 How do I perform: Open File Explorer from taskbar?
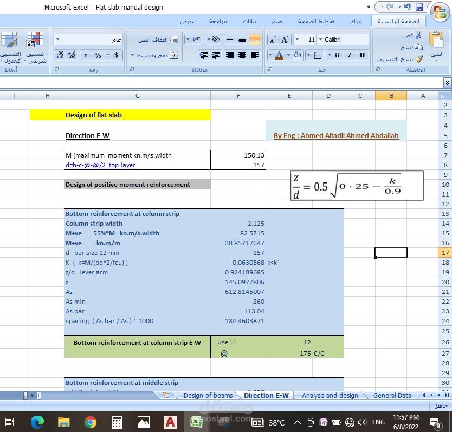click(x=64, y=422)
